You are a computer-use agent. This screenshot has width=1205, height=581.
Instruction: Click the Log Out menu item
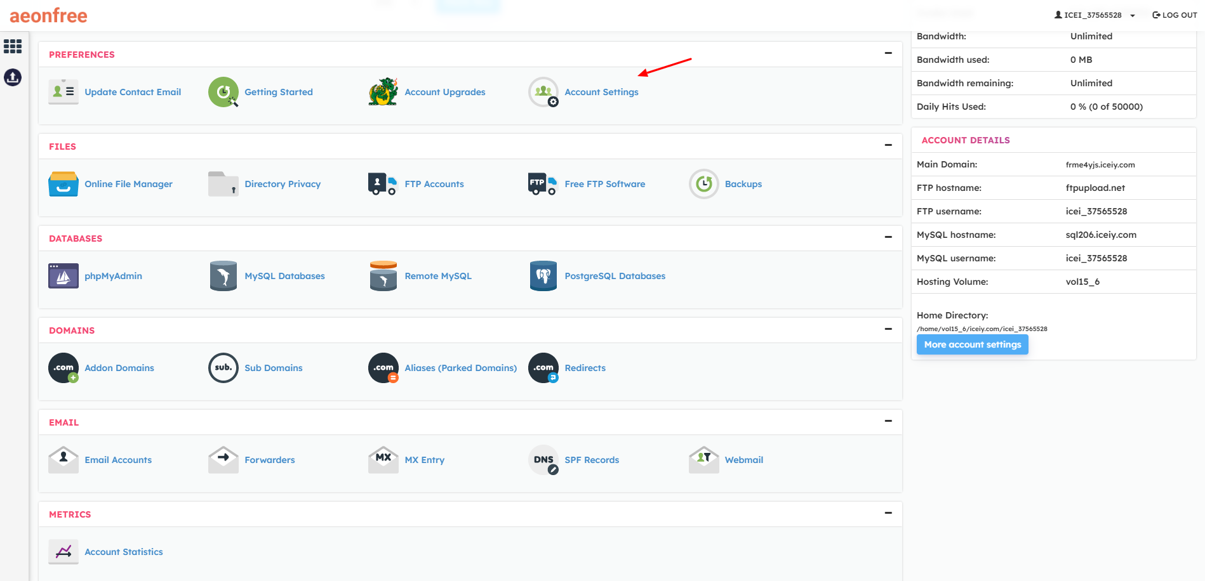pyautogui.click(x=1175, y=15)
